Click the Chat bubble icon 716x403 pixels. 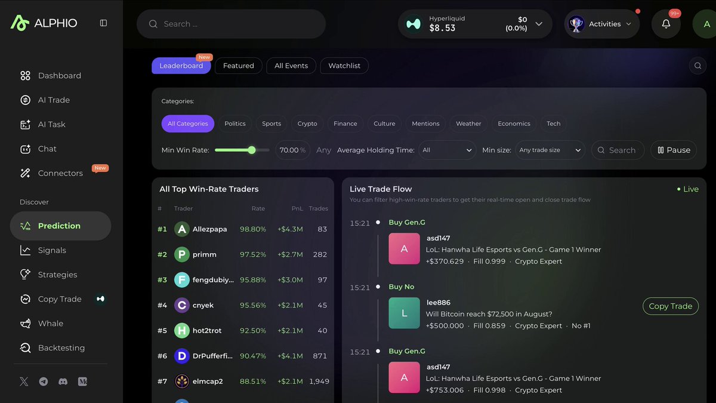pyautogui.click(x=25, y=149)
